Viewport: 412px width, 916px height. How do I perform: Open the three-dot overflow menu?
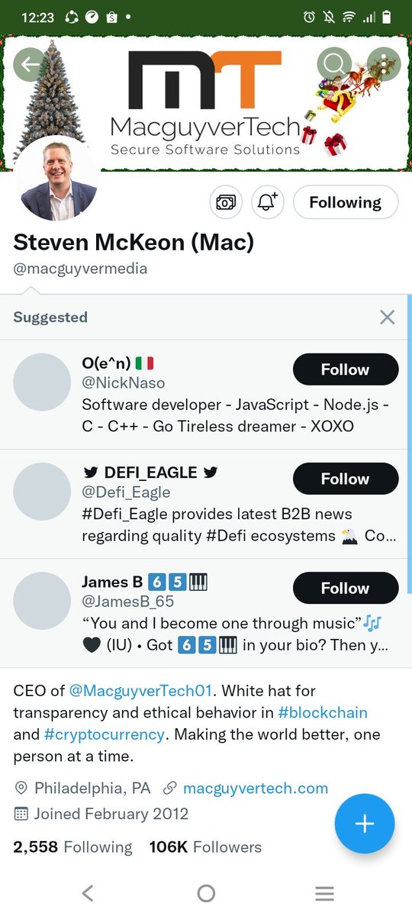point(384,64)
